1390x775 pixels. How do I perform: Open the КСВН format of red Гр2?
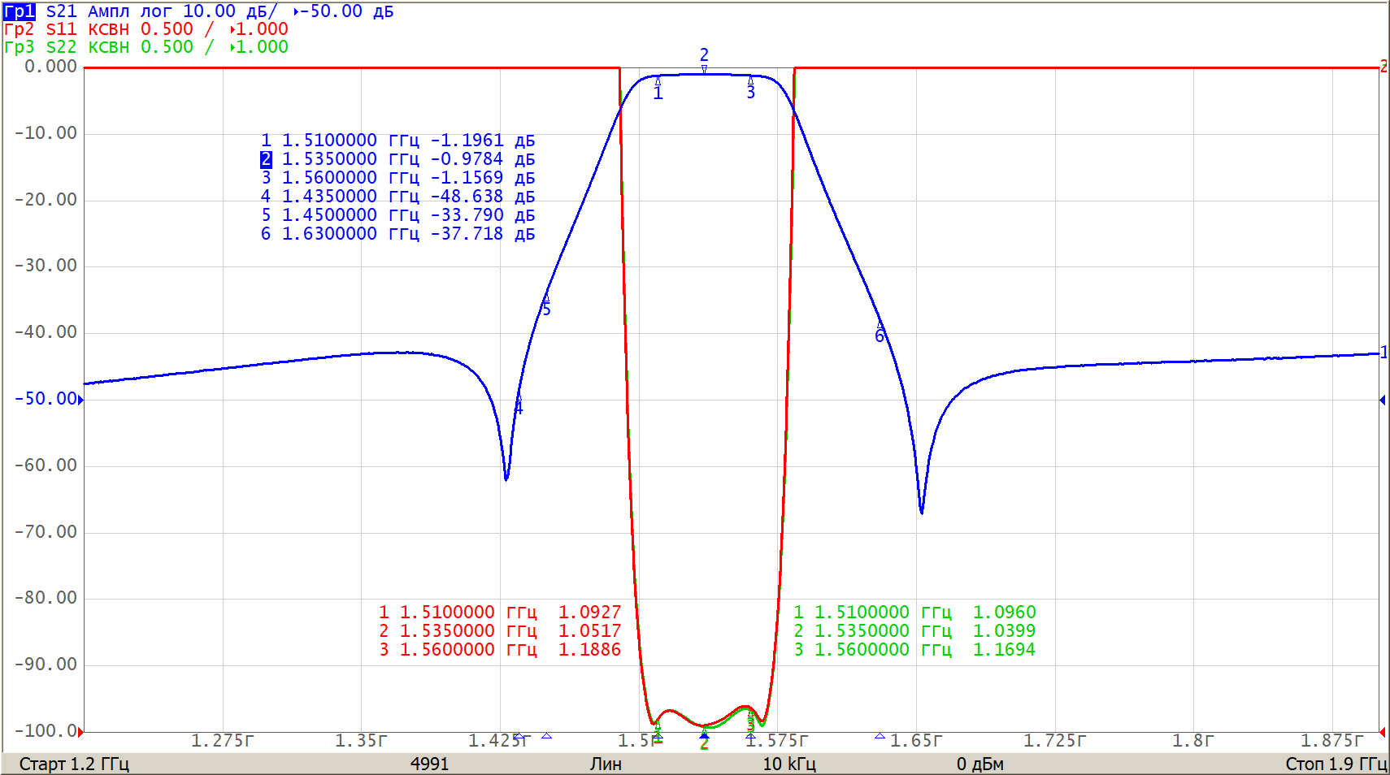(x=108, y=29)
